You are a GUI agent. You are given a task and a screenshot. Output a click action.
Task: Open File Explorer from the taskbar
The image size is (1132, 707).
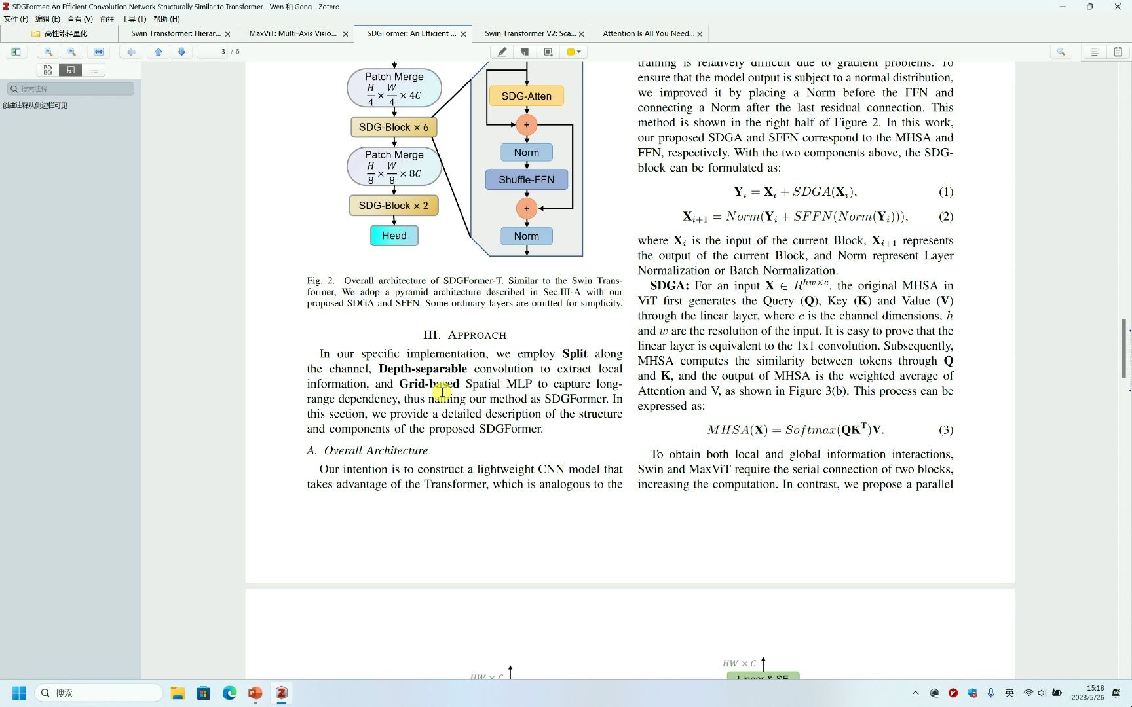tap(178, 693)
